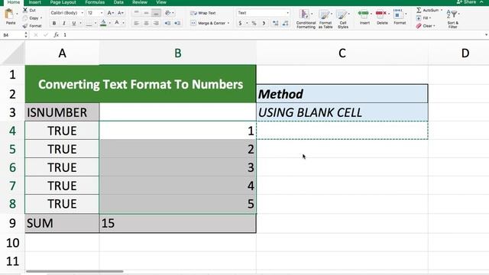Select column B header
Screen dimensions: 489x275
(x=178, y=53)
